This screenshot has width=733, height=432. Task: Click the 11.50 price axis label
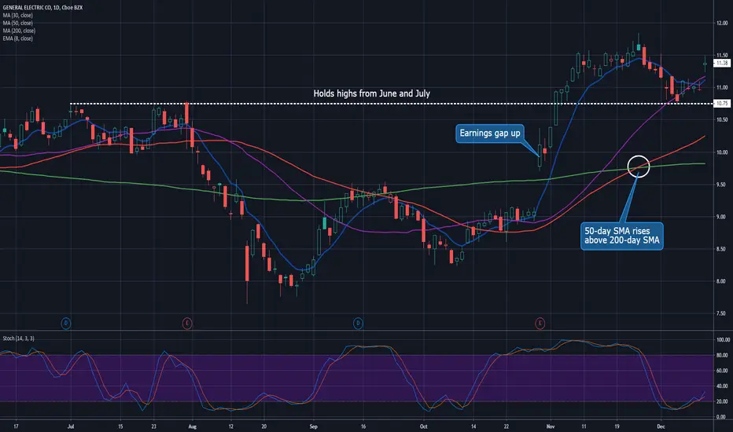click(722, 55)
